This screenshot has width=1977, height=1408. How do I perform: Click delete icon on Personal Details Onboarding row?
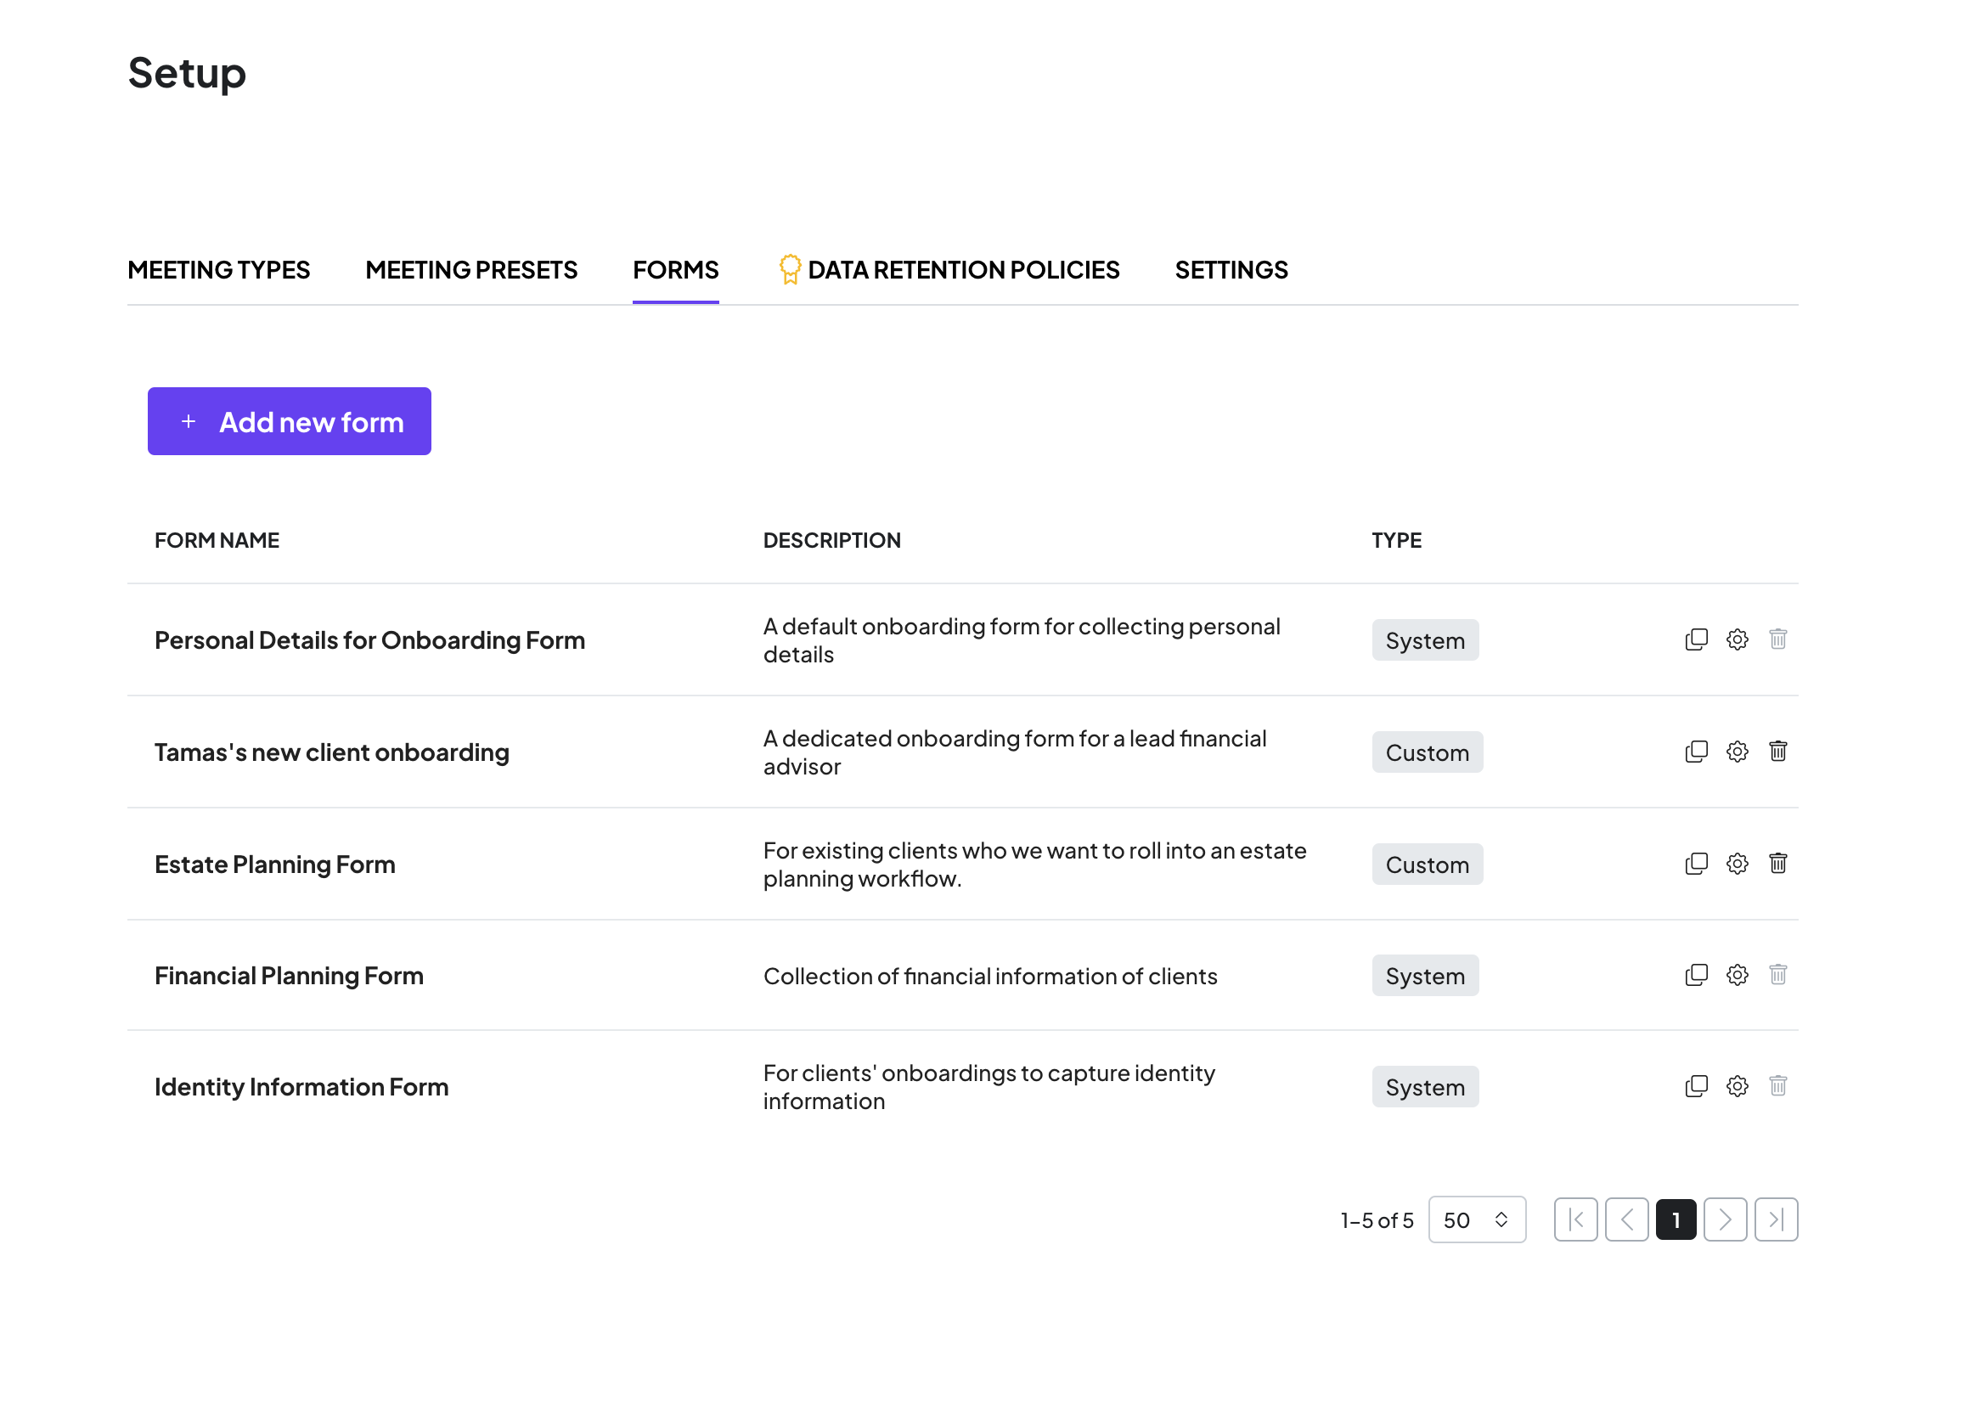point(1777,639)
